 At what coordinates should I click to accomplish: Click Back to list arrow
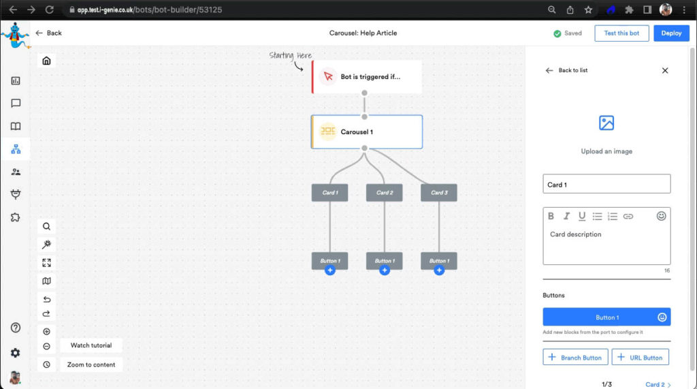tap(549, 70)
